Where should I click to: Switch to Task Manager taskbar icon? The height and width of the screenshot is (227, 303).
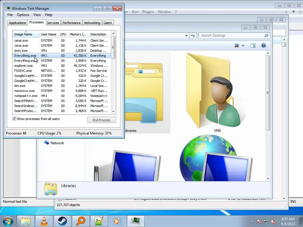pos(136,221)
